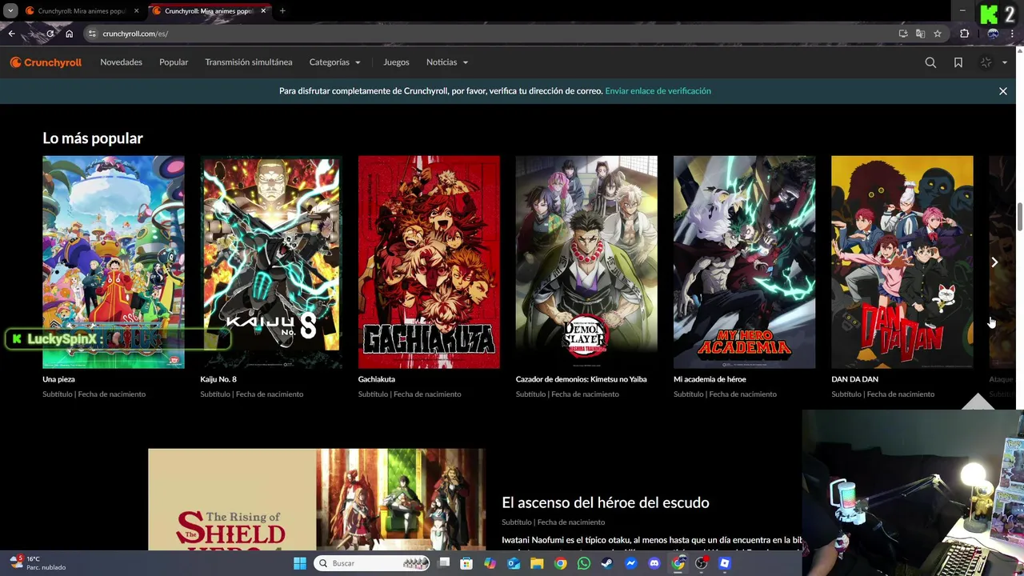Open Steam from the taskbar
Viewport: 1024px width, 576px height.
point(607,563)
